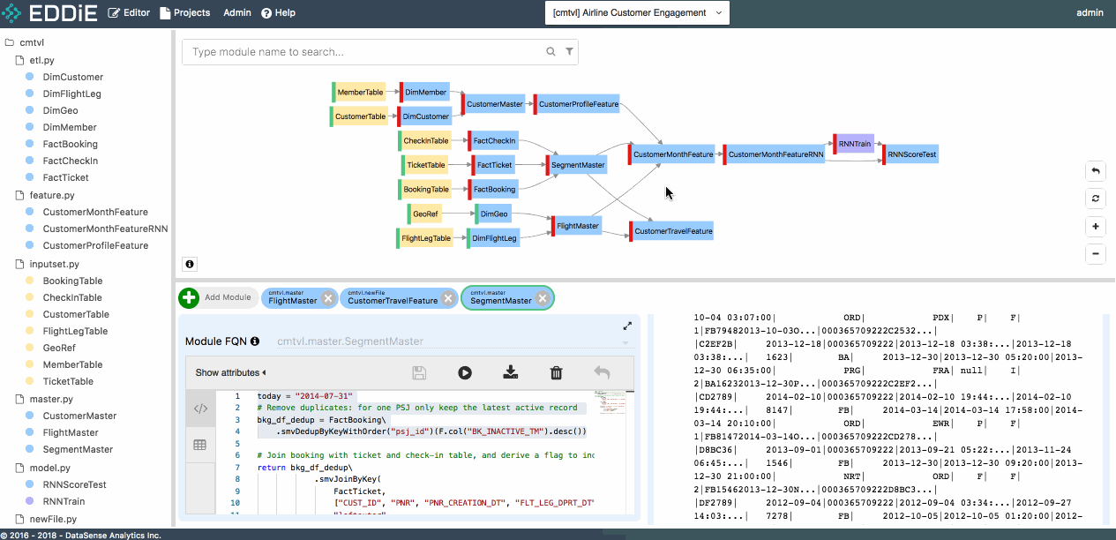1116x540 pixels.
Task: Open the Airline Customer Engagement project dropdown
Action: tap(637, 13)
